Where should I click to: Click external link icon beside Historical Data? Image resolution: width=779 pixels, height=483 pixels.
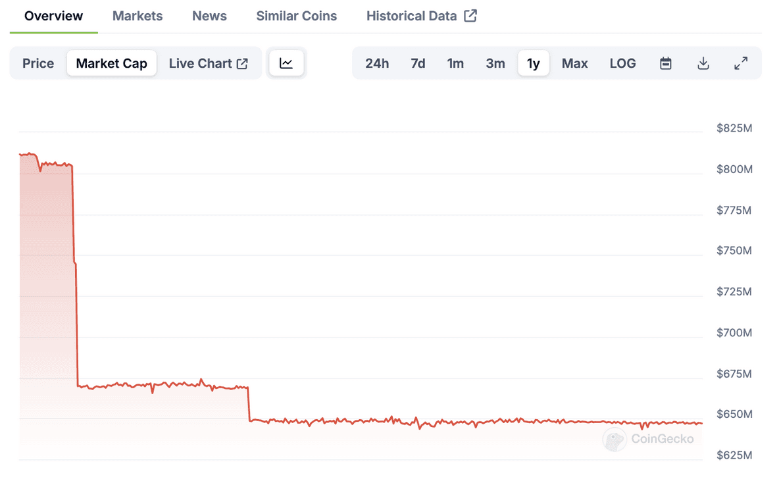tap(470, 16)
